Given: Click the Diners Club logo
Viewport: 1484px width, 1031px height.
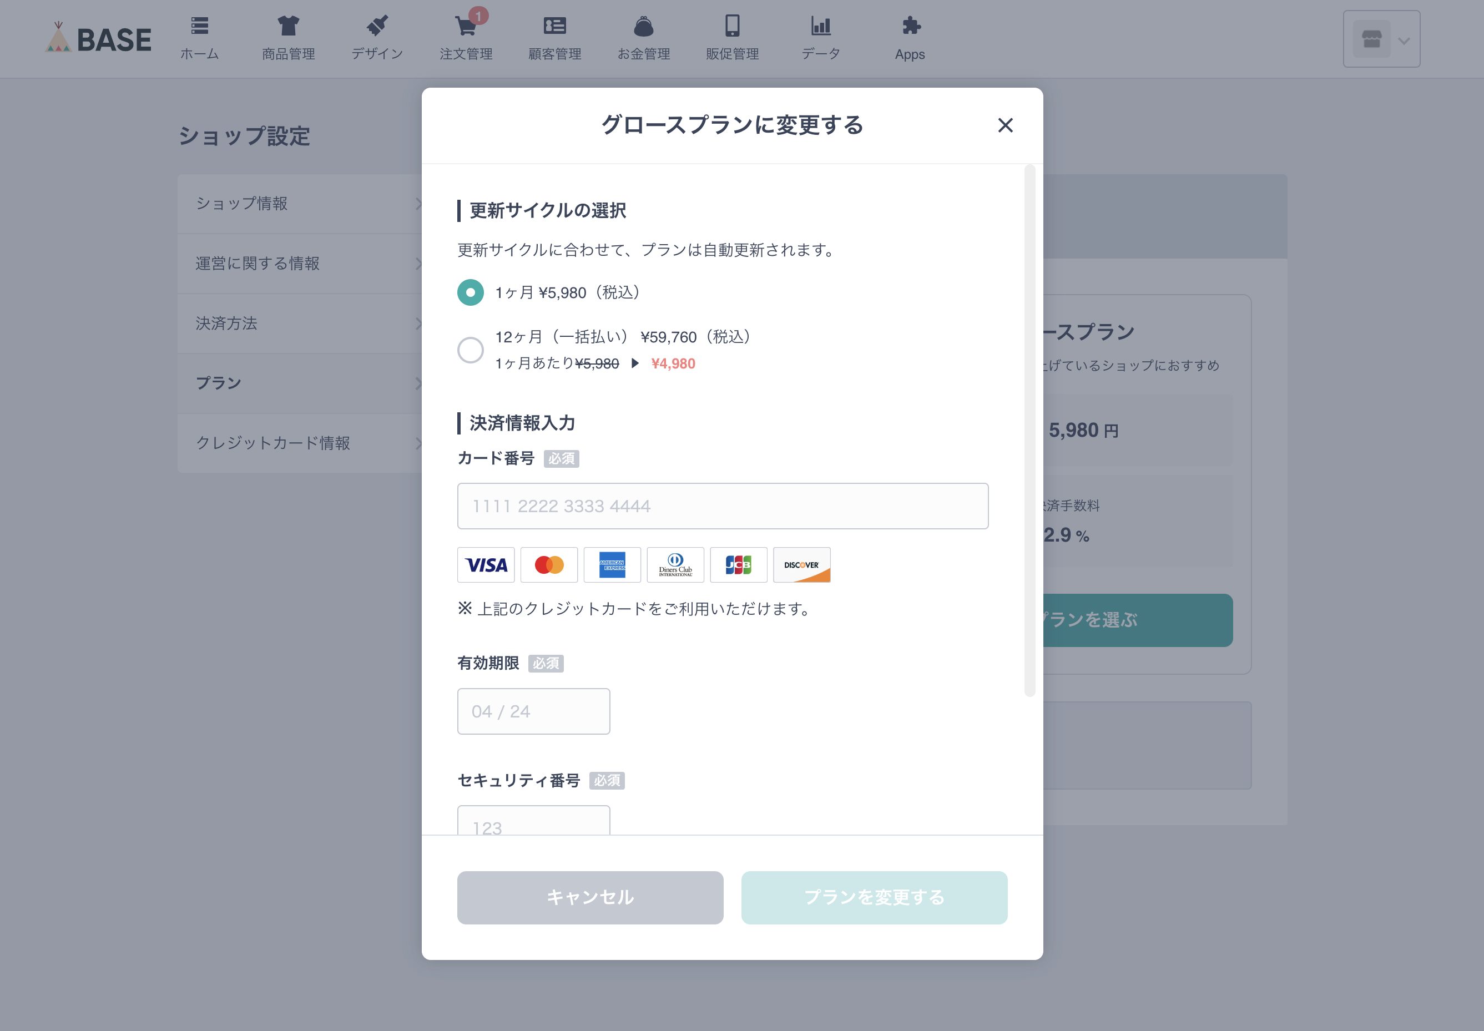Looking at the screenshot, I should click(675, 565).
